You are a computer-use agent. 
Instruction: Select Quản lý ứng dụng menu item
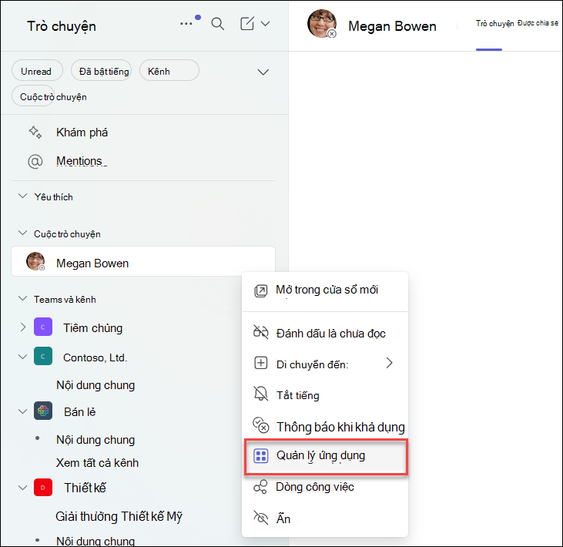[x=325, y=457]
